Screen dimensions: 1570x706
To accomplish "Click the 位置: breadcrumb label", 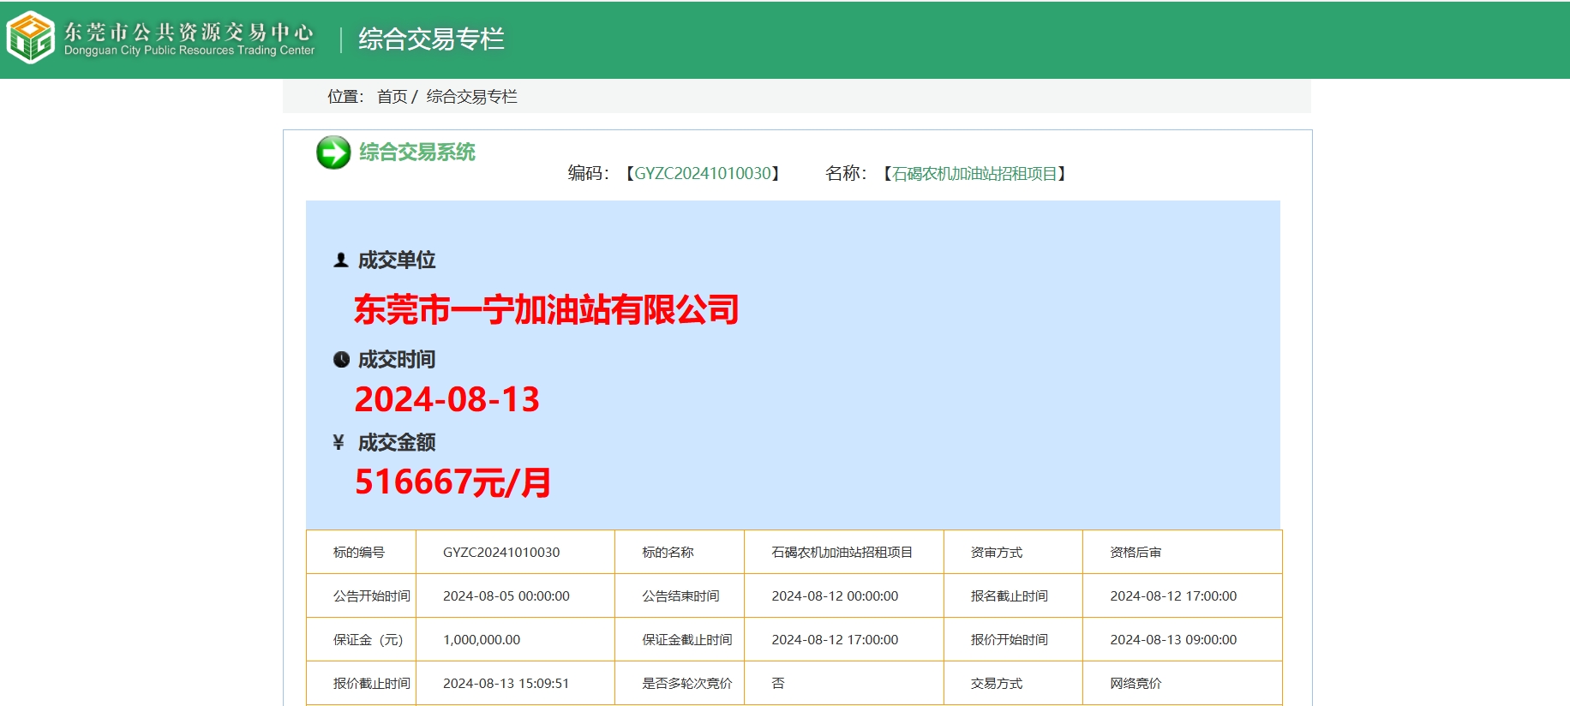I will 345,97.
